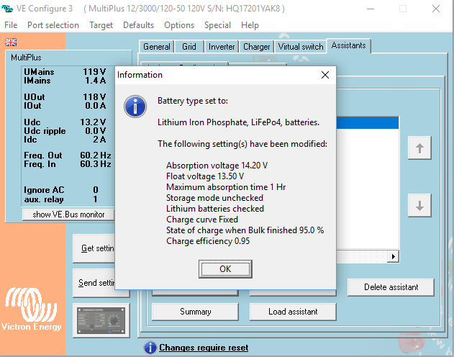Screen dimensions: 454x357
Task: Click the Freq. Out 60.2 Hz reading
Action: point(68,155)
